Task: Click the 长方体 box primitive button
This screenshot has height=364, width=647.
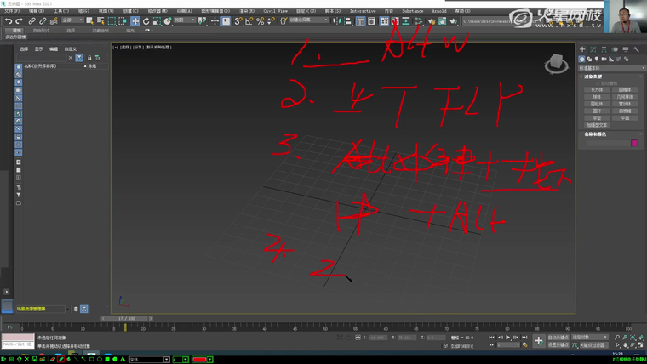Action: coord(597,89)
